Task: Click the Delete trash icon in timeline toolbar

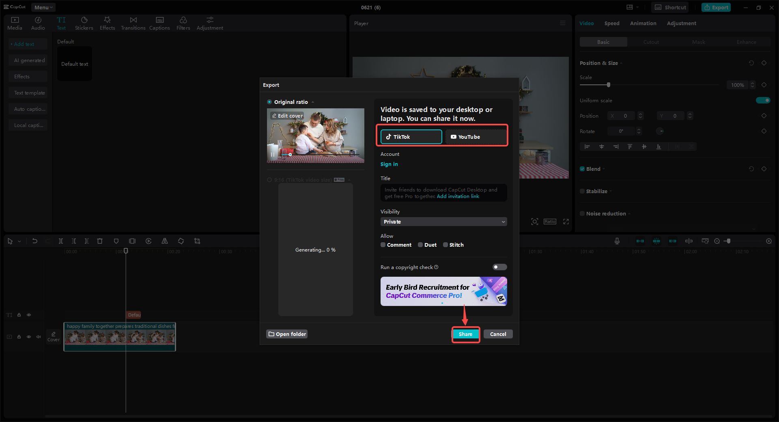Action: click(100, 241)
